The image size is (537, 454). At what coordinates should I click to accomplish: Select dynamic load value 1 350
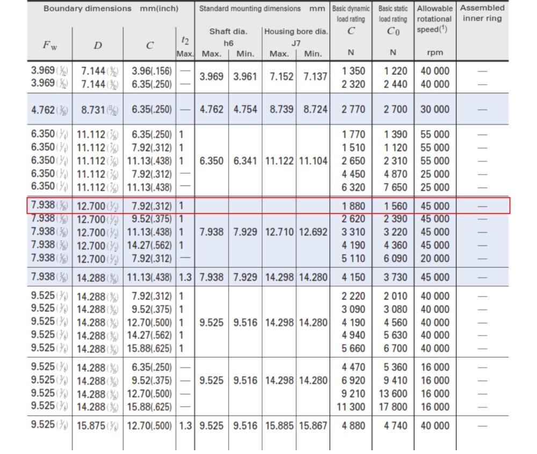pos(354,71)
